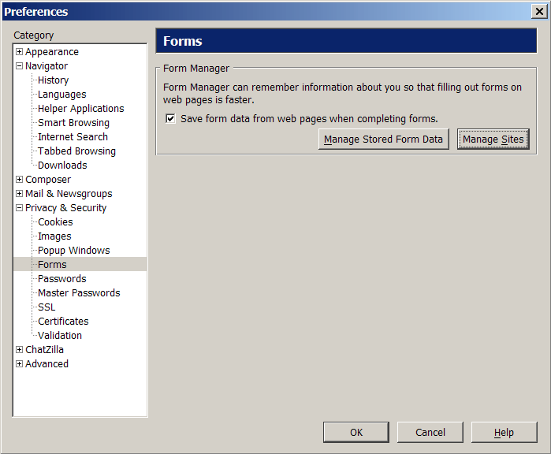Collapse the Navigator category
Image resolution: width=551 pixels, height=454 pixels.
point(20,65)
